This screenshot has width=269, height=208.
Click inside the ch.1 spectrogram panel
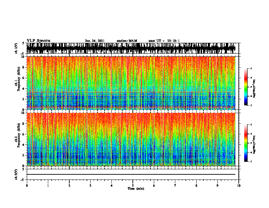(x=131, y=83)
